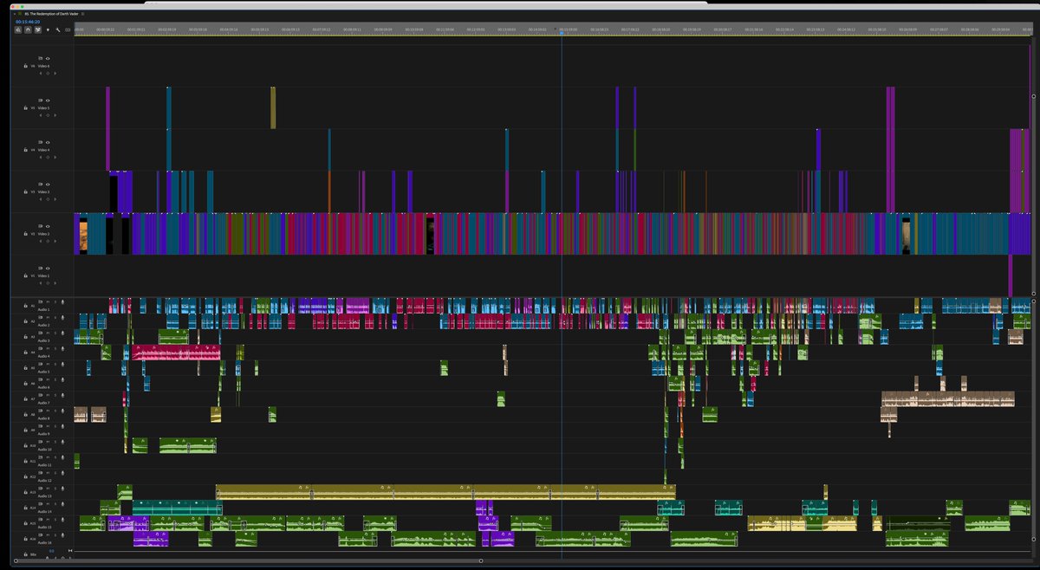
Task: Click the Audio 13 track name
Action: click(44, 496)
